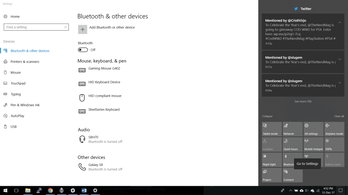Viewport: 348px width, 195px height.
Task: Clear all notifications in action center
Action: coord(339,116)
